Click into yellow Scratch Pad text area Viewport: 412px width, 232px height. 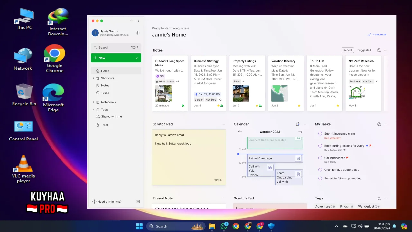coord(189,157)
